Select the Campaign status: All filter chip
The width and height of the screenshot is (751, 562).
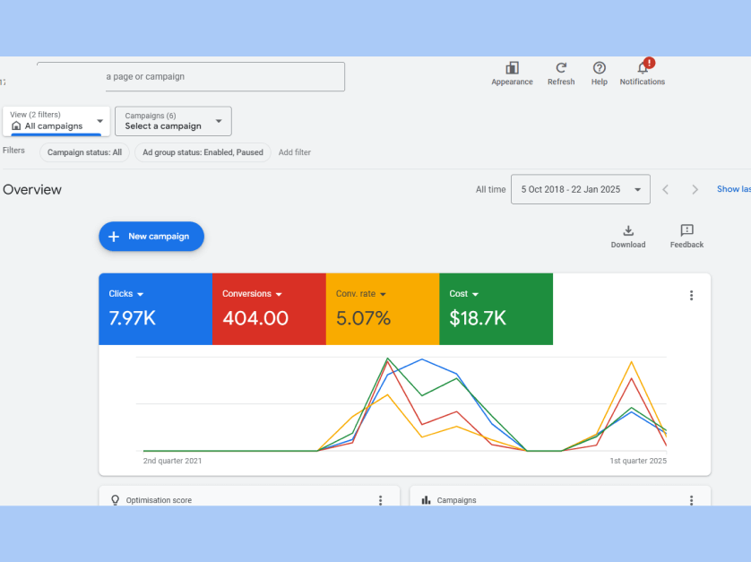click(x=84, y=152)
